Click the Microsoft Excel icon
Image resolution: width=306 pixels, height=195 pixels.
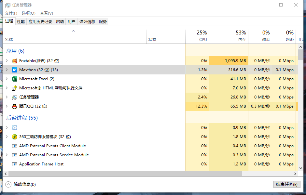pos(15,79)
